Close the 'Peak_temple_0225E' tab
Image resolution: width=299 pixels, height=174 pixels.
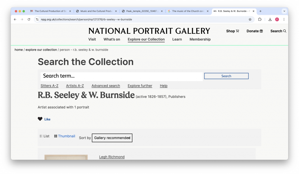[x=162, y=11]
